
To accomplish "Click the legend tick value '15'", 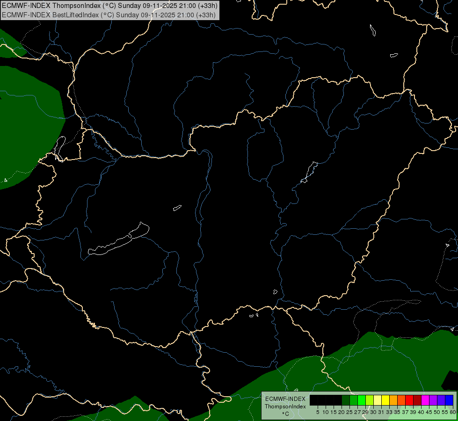I will [334, 412].
